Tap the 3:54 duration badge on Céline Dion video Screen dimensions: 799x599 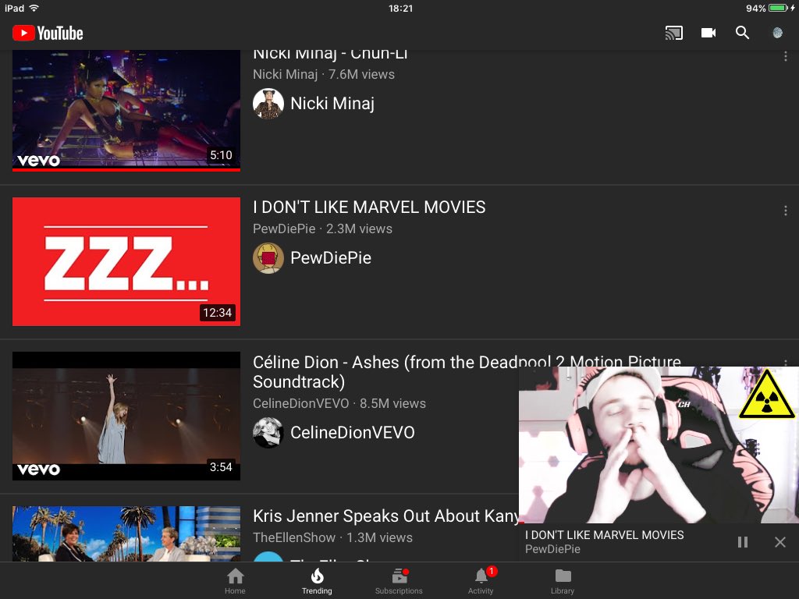[221, 466]
